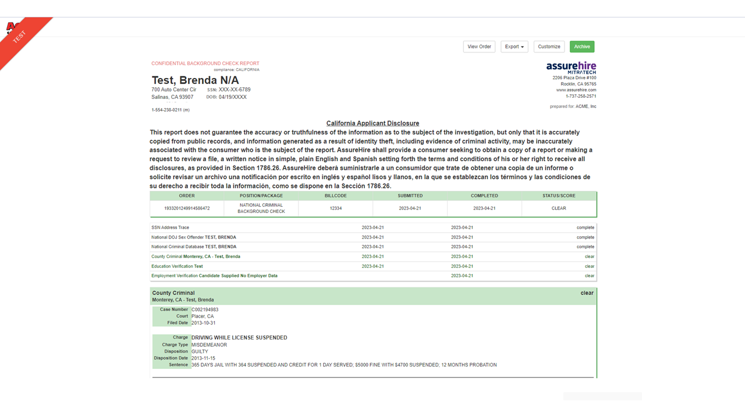The height and width of the screenshot is (419, 745).
Task: Select Employment Verification Candidate Supplied row
Action: tap(215, 275)
